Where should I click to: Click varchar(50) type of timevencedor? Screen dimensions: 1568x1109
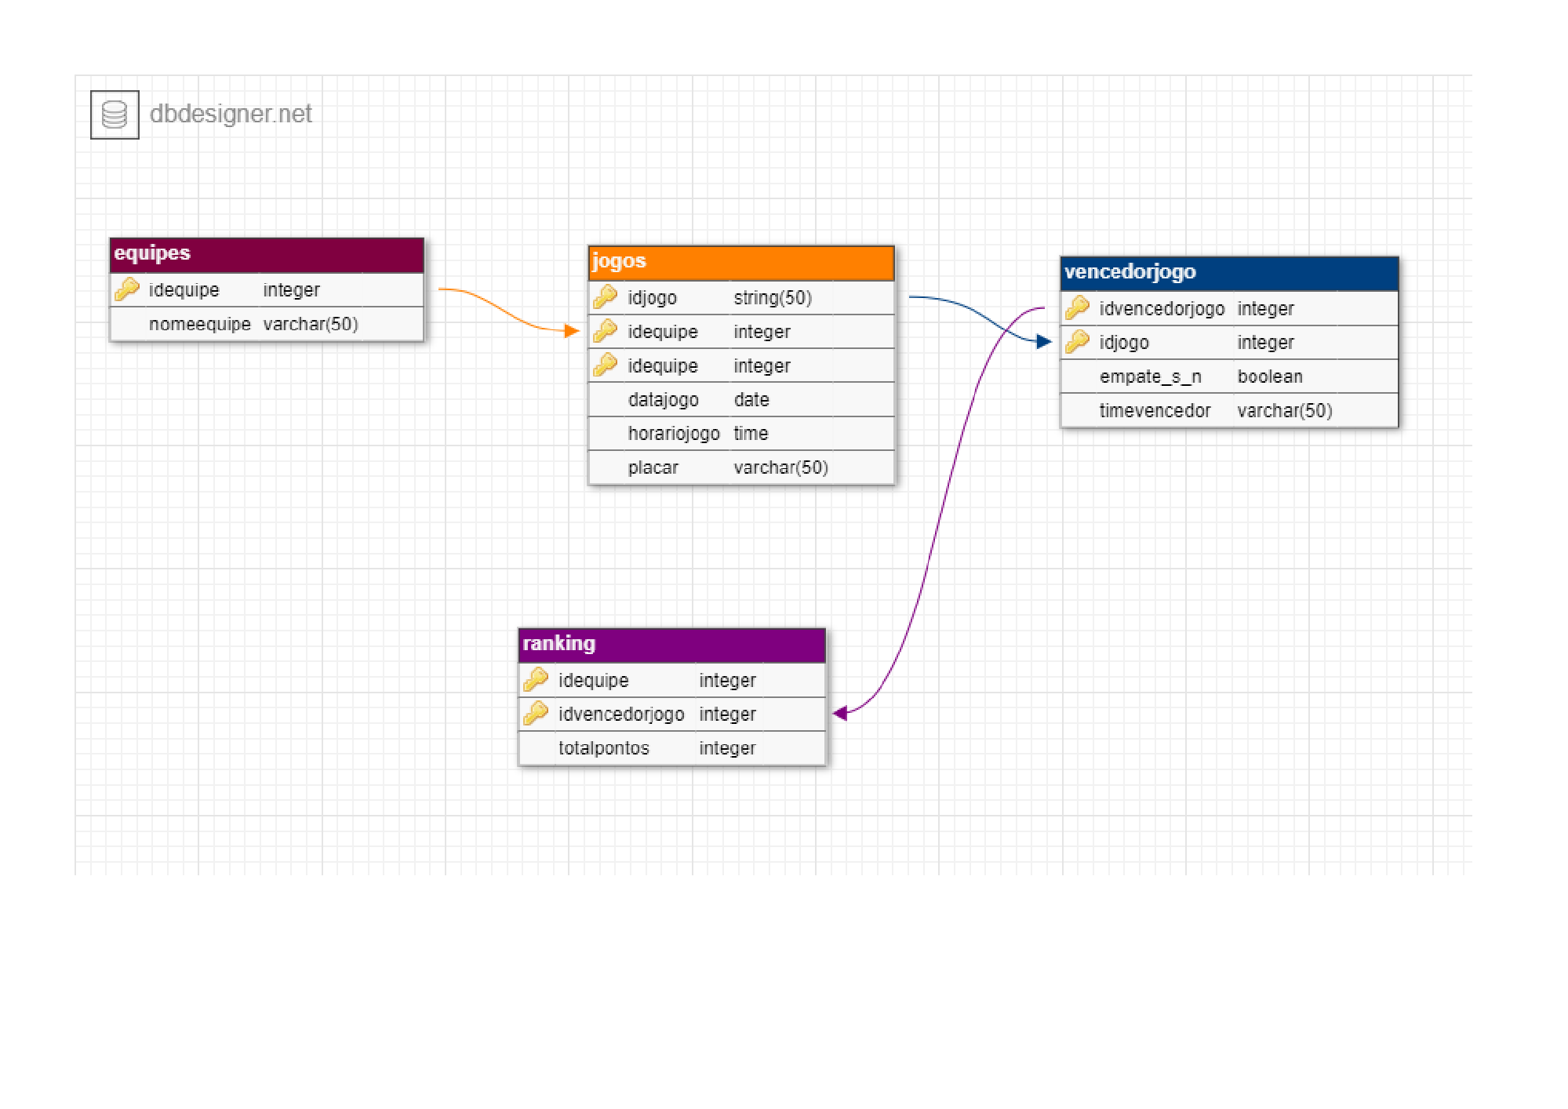1285,410
